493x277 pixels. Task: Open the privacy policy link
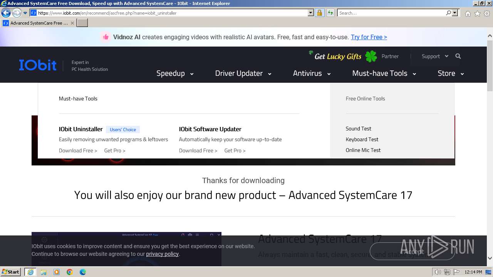[162, 254]
